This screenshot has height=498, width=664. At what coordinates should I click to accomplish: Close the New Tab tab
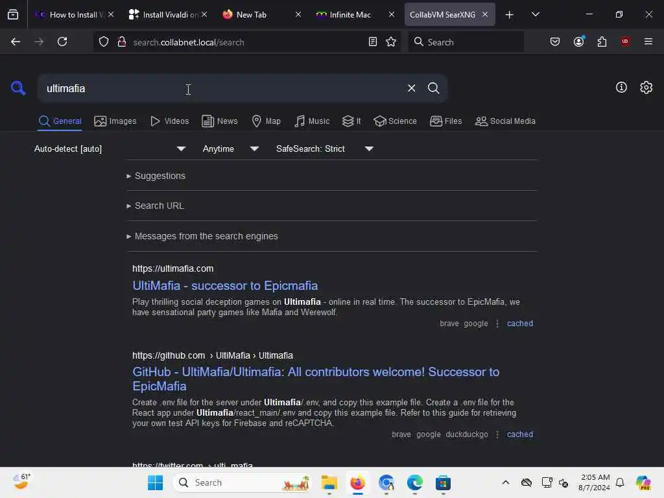click(x=298, y=14)
